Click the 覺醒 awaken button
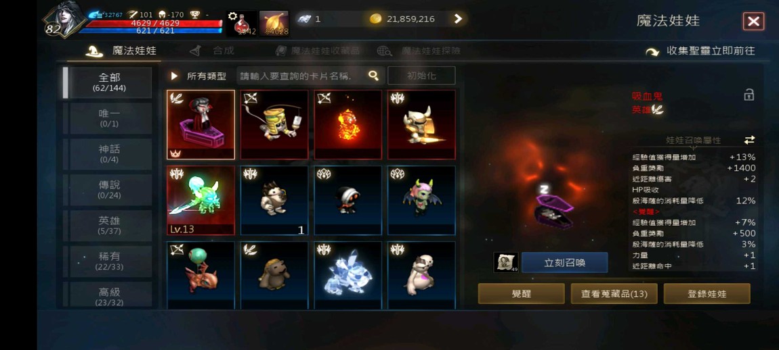 521,293
